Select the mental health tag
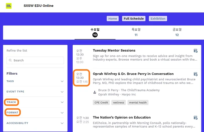204x132 pixels. pyautogui.click(x=138, y=103)
